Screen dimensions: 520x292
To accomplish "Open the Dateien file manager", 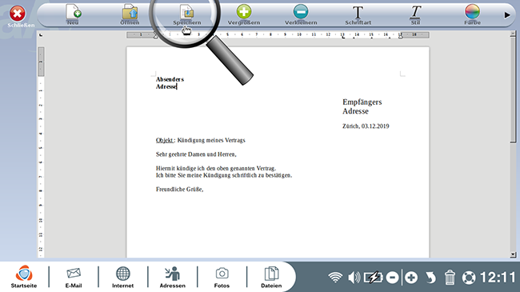I will (x=271, y=277).
